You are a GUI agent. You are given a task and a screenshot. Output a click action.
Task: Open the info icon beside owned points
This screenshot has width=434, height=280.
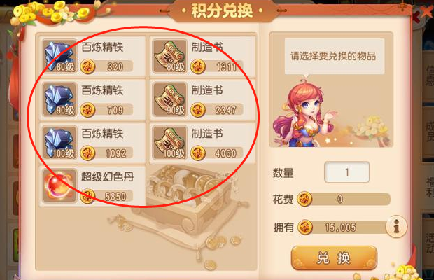[x=396, y=226]
